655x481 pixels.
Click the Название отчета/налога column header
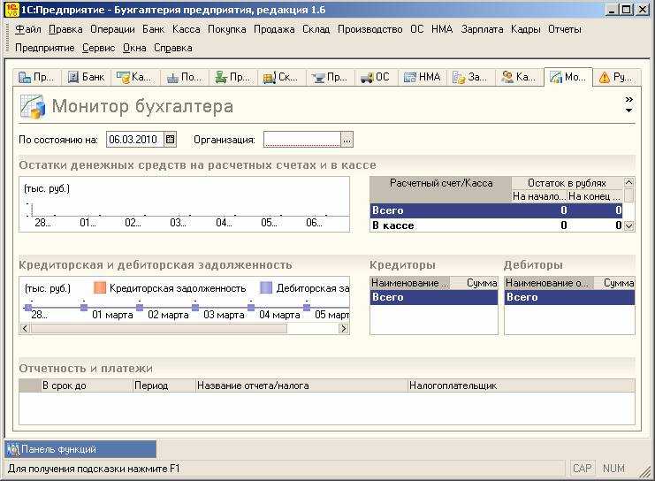pos(301,386)
